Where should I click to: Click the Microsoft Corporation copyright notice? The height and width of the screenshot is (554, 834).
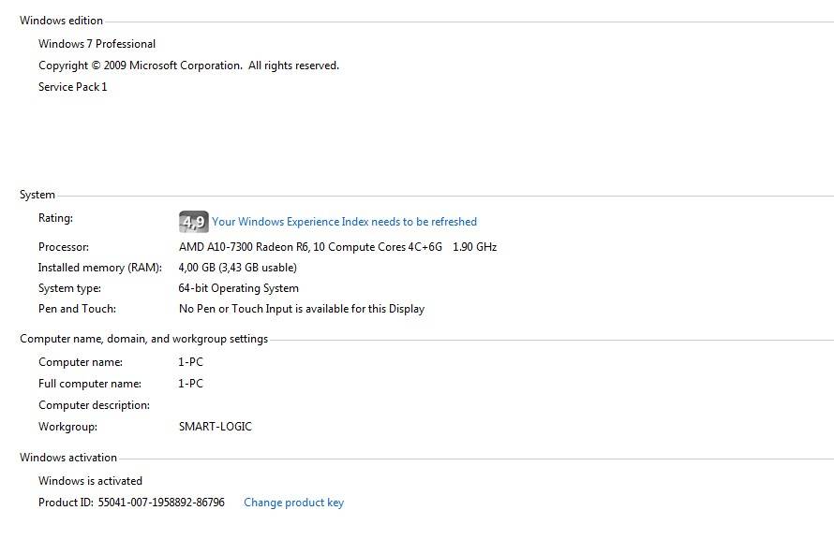click(x=188, y=66)
